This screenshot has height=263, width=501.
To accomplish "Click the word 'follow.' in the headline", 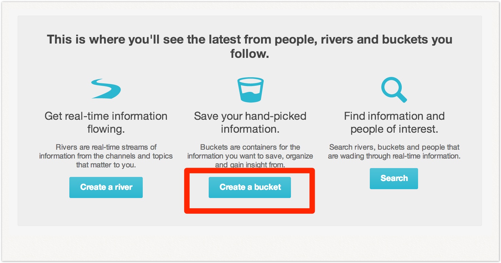I will coord(250,54).
